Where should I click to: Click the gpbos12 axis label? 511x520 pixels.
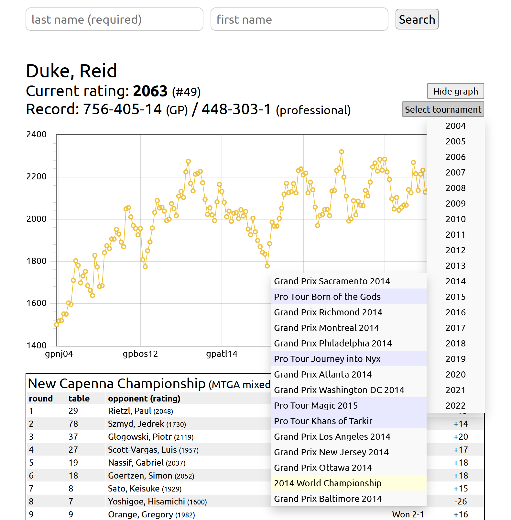pos(140,354)
